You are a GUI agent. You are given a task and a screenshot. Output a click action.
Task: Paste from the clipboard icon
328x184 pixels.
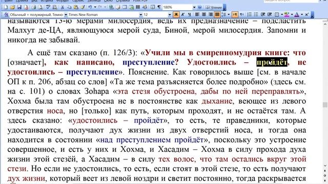coord(76,7)
